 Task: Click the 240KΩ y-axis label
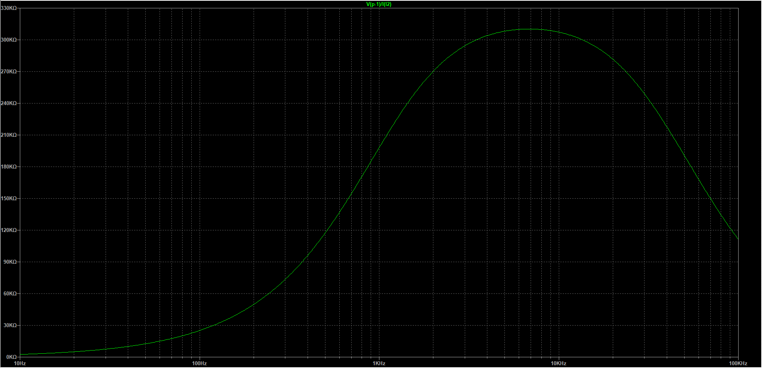(x=9, y=103)
